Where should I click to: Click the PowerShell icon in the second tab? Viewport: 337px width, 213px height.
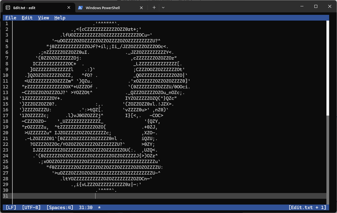(80, 8)
